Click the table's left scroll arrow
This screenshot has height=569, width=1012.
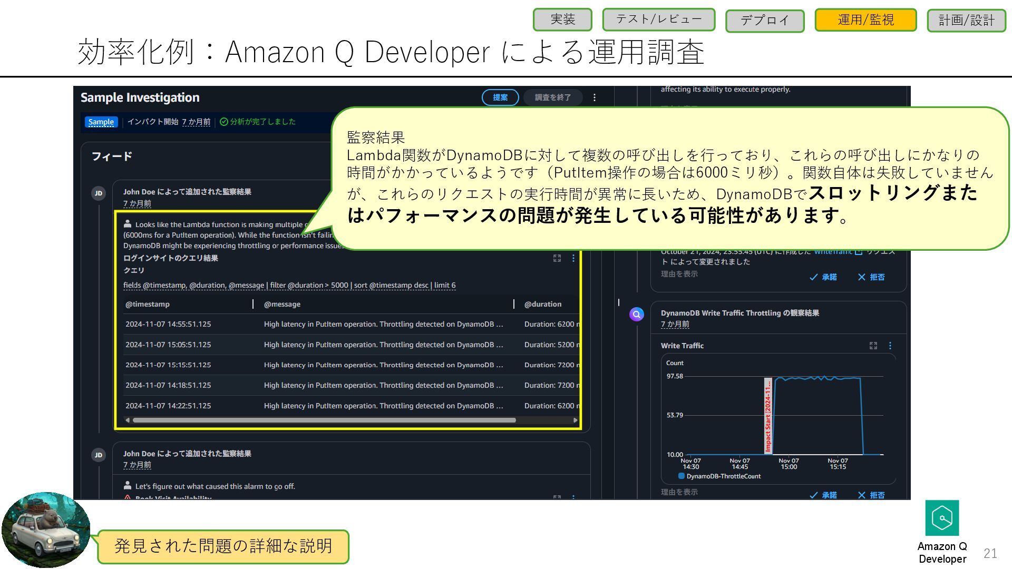pyautogui.click(x=127, y=420)
